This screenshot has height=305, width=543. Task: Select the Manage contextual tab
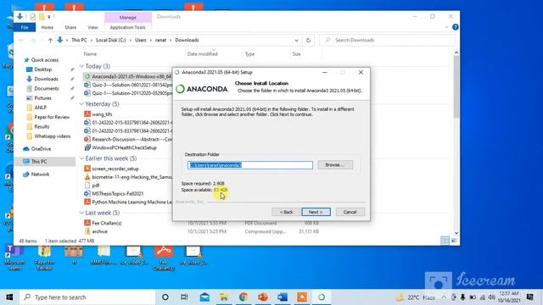coord(128,17)
